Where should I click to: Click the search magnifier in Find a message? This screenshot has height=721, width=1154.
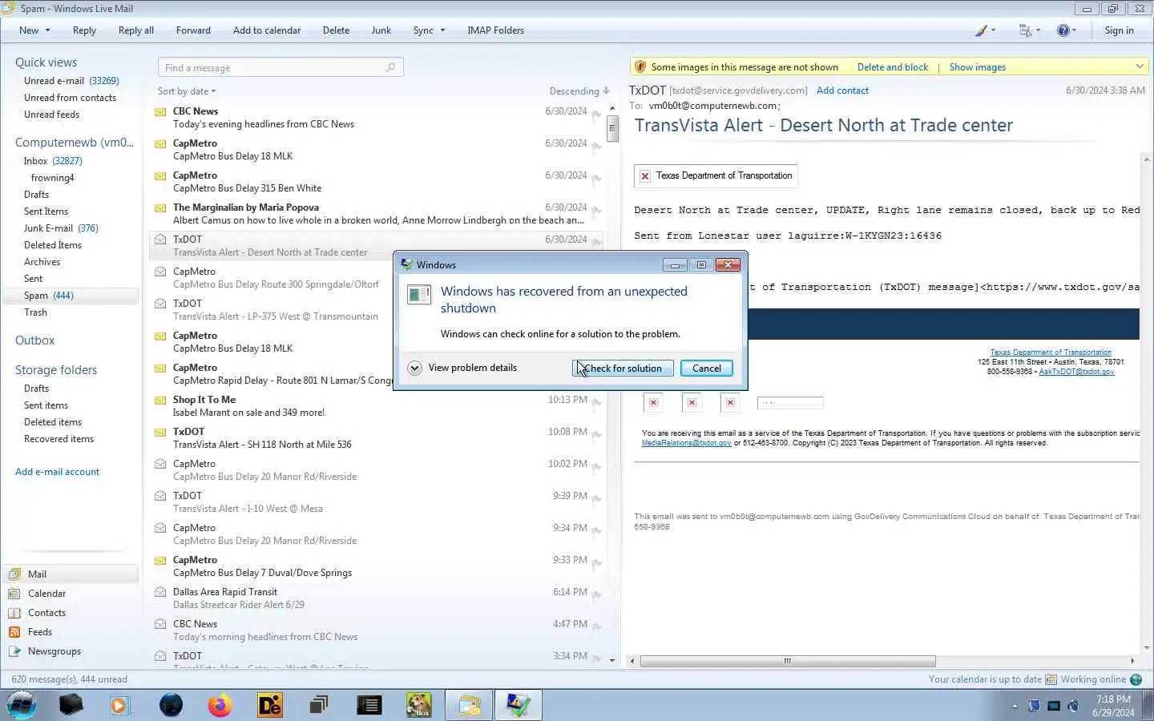click(x=390, y=67)
